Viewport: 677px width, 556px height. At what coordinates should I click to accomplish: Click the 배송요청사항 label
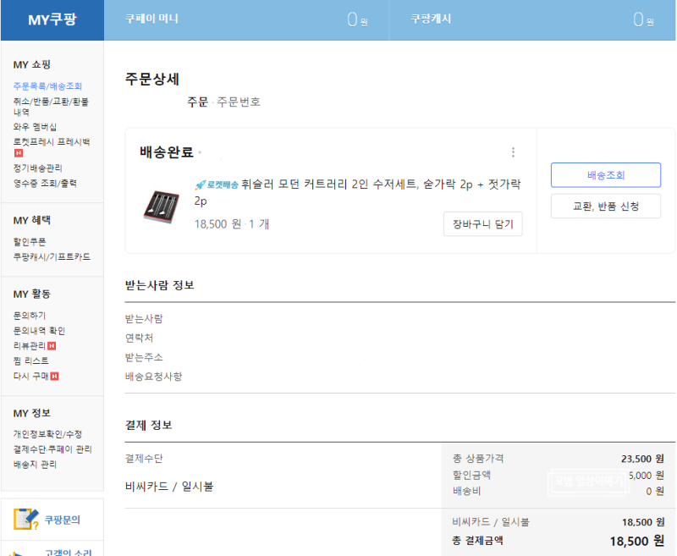pyautogui.click(x=154, y=377)
